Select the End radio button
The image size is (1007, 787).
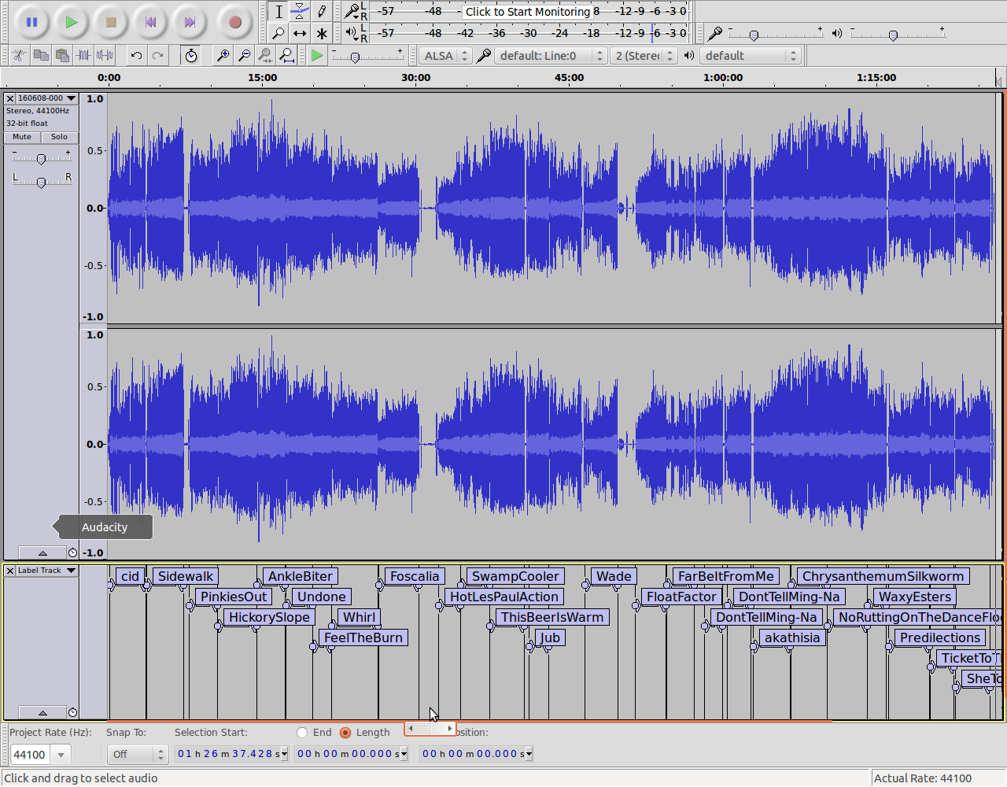[302, 733]
